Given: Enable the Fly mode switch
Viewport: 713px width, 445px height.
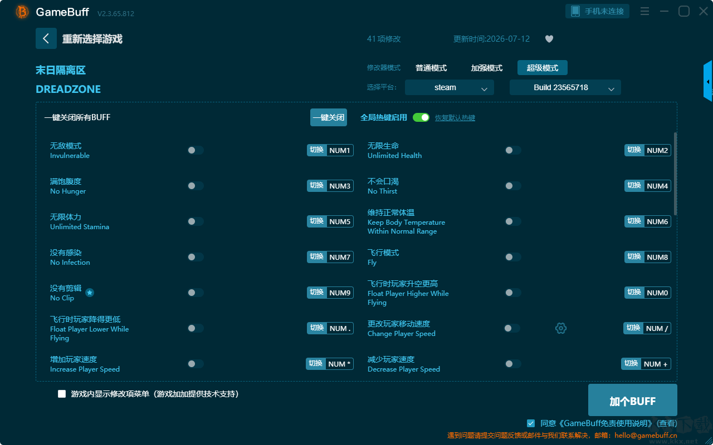Looking at the screenshot, I should (513, 257).
